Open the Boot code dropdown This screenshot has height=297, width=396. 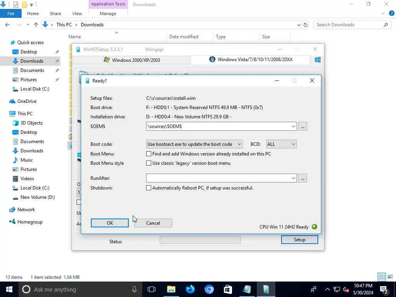click(194, 144)
